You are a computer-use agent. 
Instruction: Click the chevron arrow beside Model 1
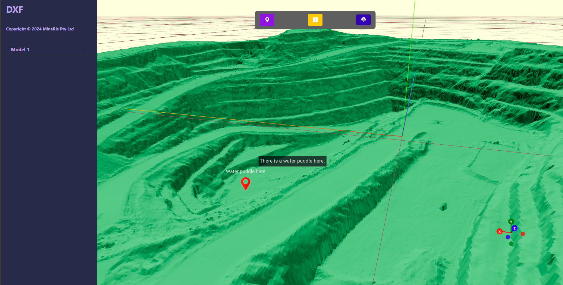(84, 49)
